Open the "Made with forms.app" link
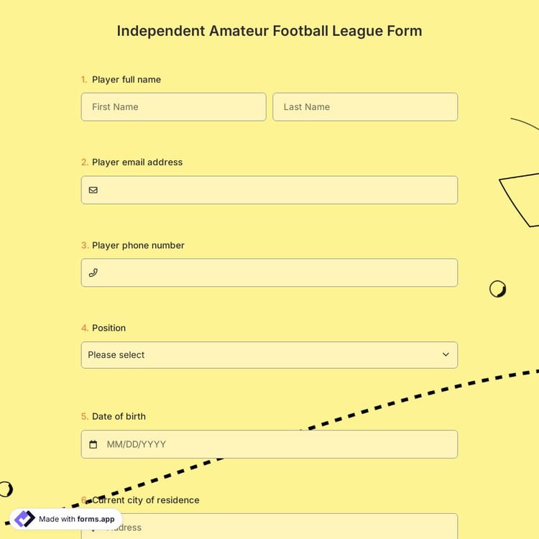The image size is (539, 539). tap(76, 519)
